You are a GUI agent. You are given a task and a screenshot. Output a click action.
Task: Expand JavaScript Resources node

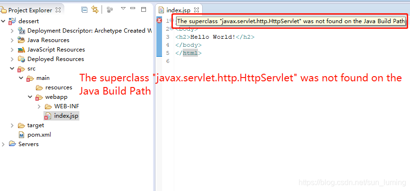(x=12, y=50)
